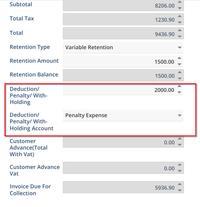Click up arrow on Deduction/Penalty amount
Image resolution: width=200 pixels, height=207 pixels.
pyautogui.click(x=179, y=87)
